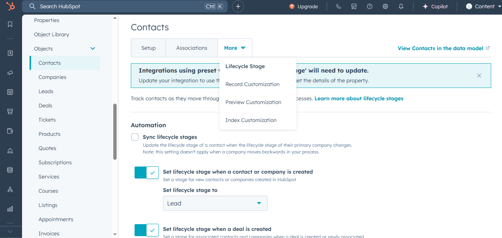Screen dimensions: 502x238
Task: Click the Search HubSpot field
Action: [125, 6]
